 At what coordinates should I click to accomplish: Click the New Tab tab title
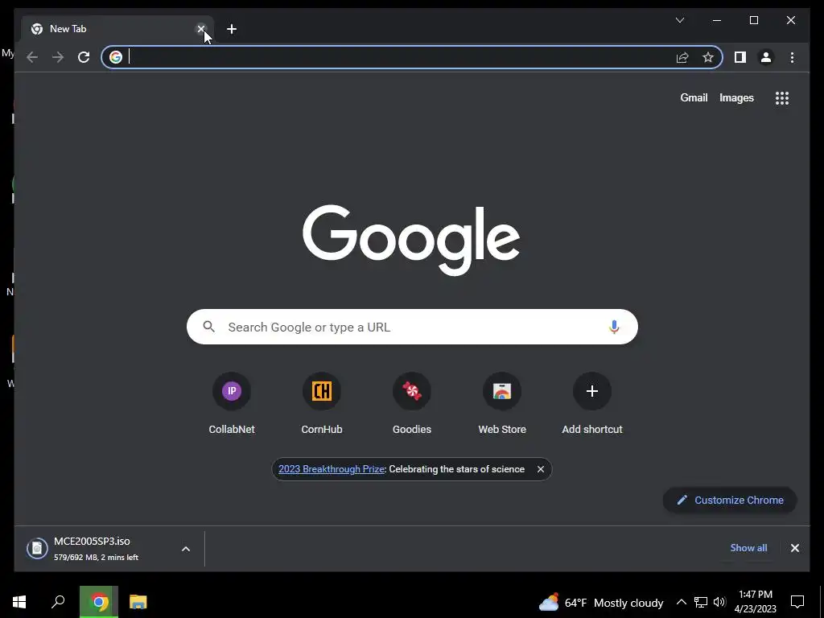(x=68, y=29)
